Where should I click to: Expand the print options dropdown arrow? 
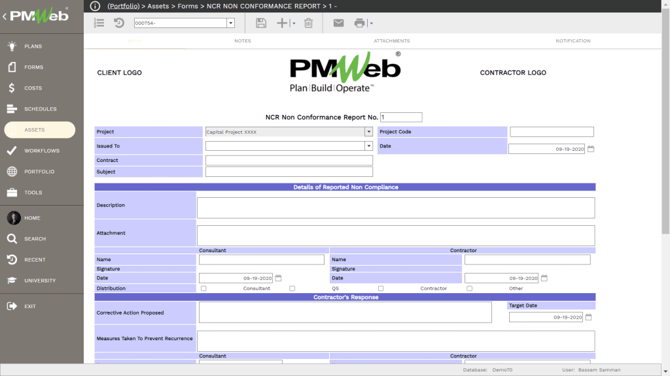click(372, 23)
